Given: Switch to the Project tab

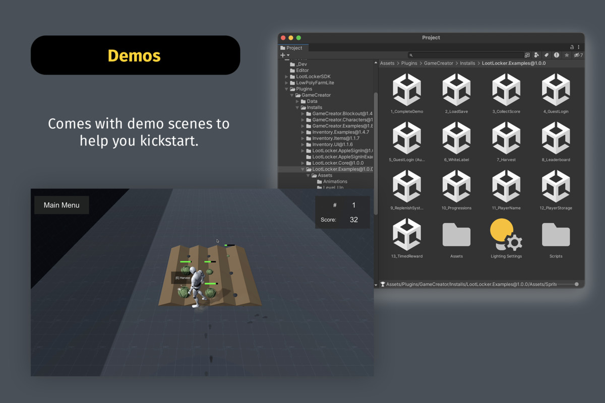Looking at the screenshot, I should [294, 48].
